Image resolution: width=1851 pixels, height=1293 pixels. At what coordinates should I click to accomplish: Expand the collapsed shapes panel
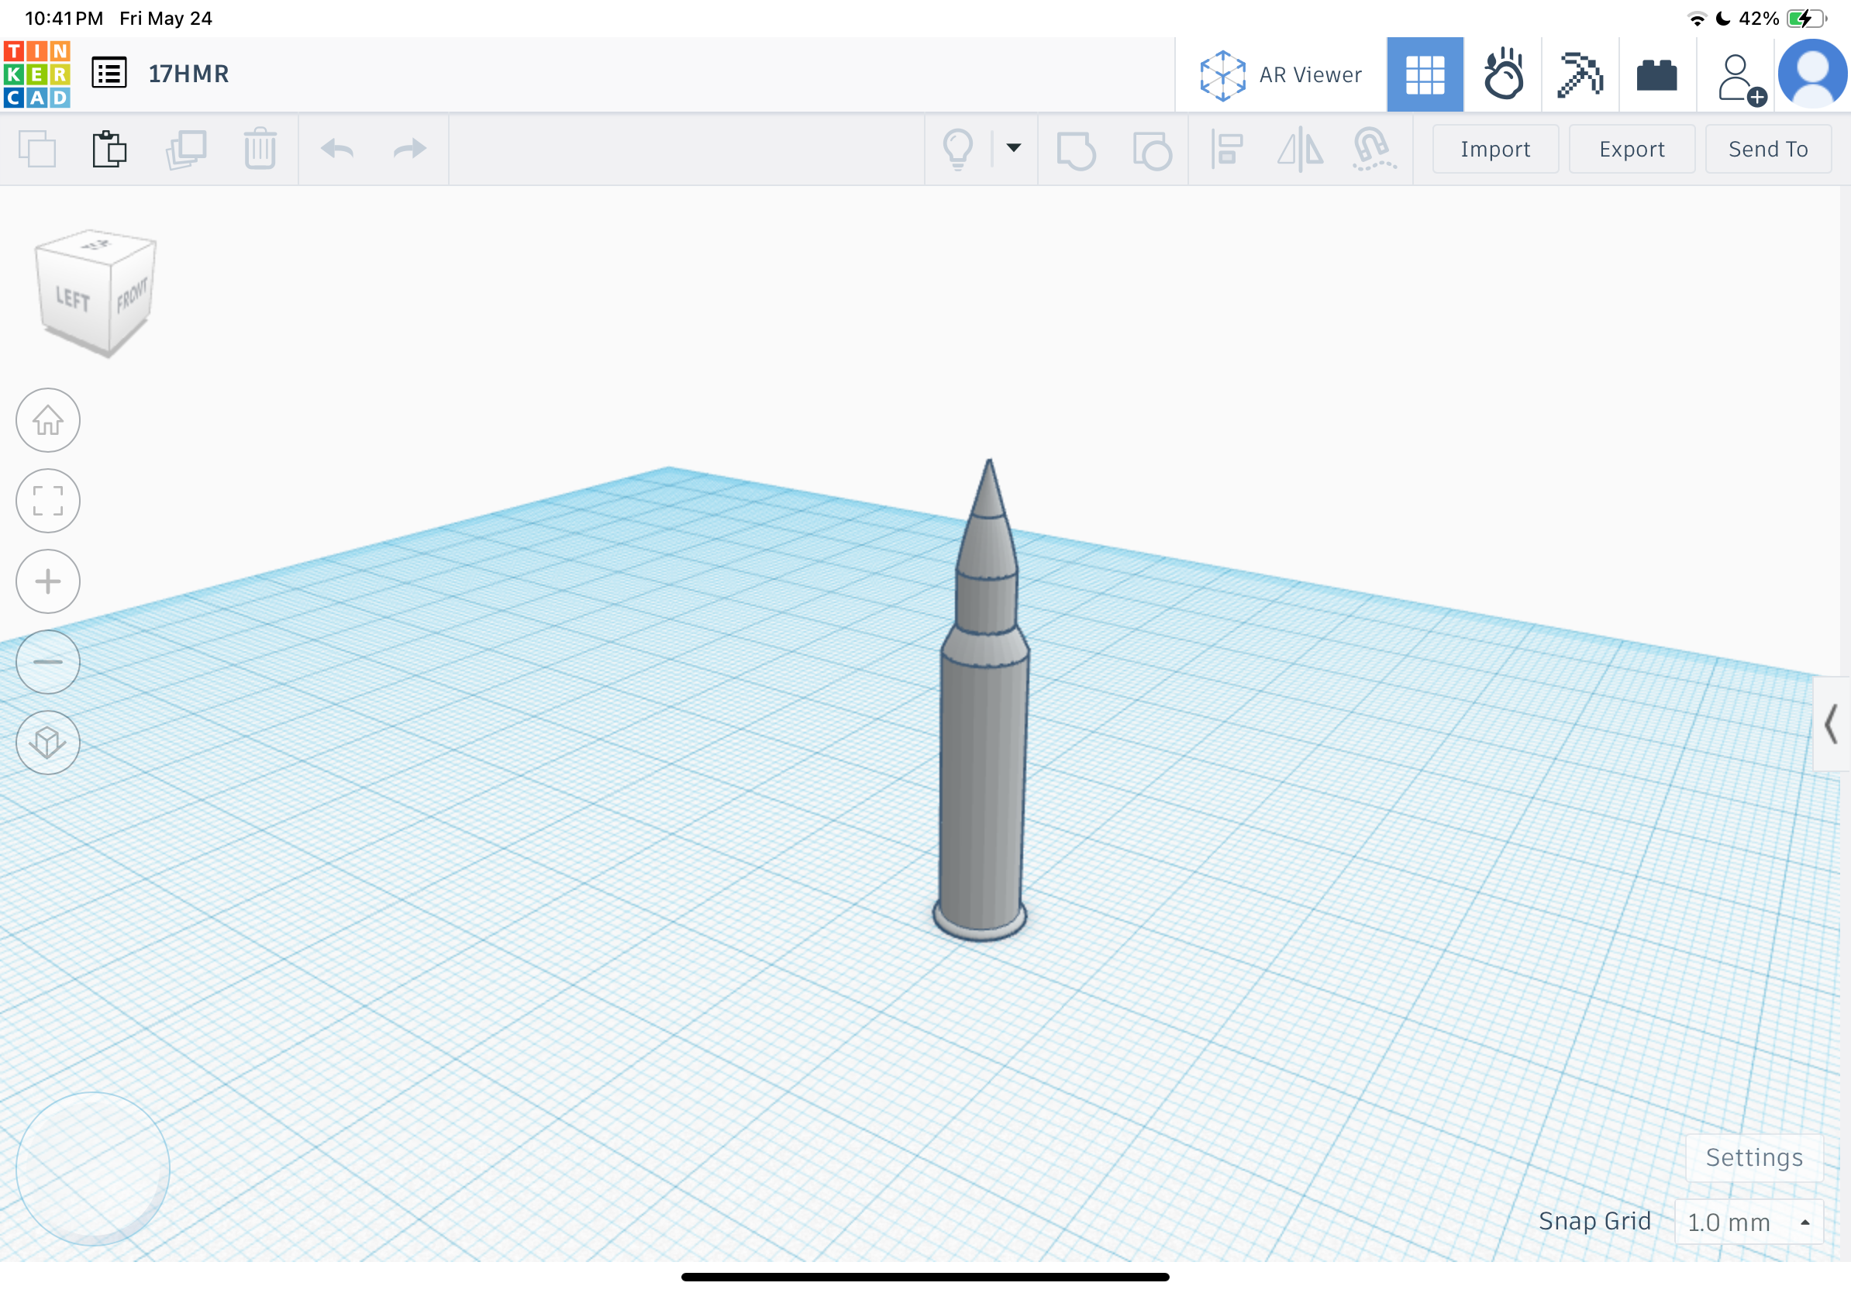click(1831, 724)
